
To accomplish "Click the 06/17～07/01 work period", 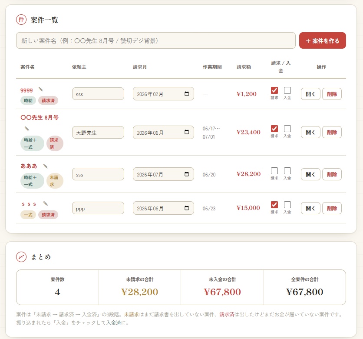I will point(211,133).
